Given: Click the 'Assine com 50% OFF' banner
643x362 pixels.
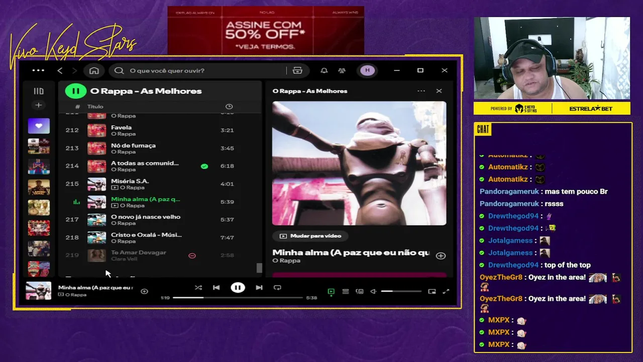Looking at the screenshot, I should 266,30.
